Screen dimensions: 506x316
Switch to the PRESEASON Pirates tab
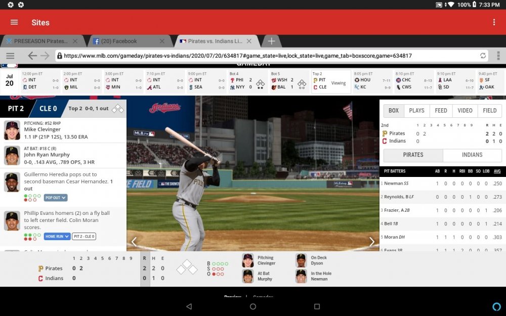coord(41,41)
